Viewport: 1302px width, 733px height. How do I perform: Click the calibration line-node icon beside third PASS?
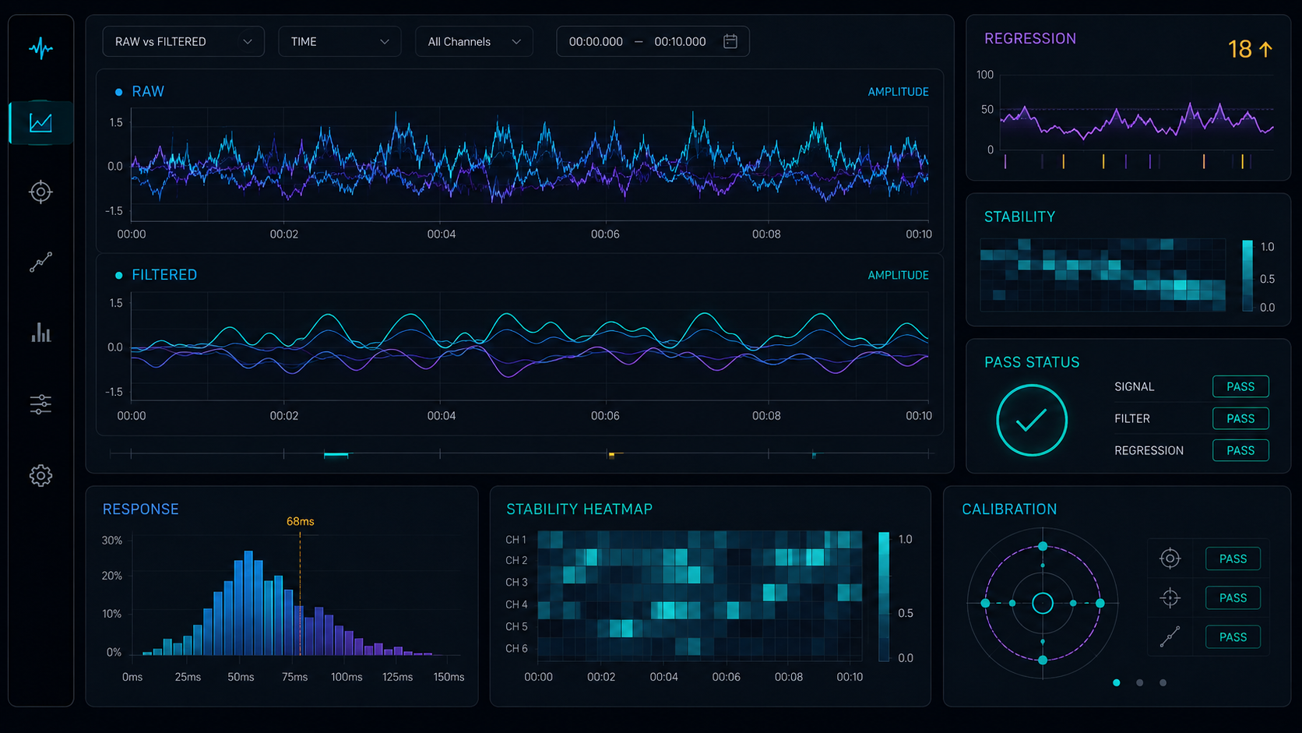click(1170, 636)
